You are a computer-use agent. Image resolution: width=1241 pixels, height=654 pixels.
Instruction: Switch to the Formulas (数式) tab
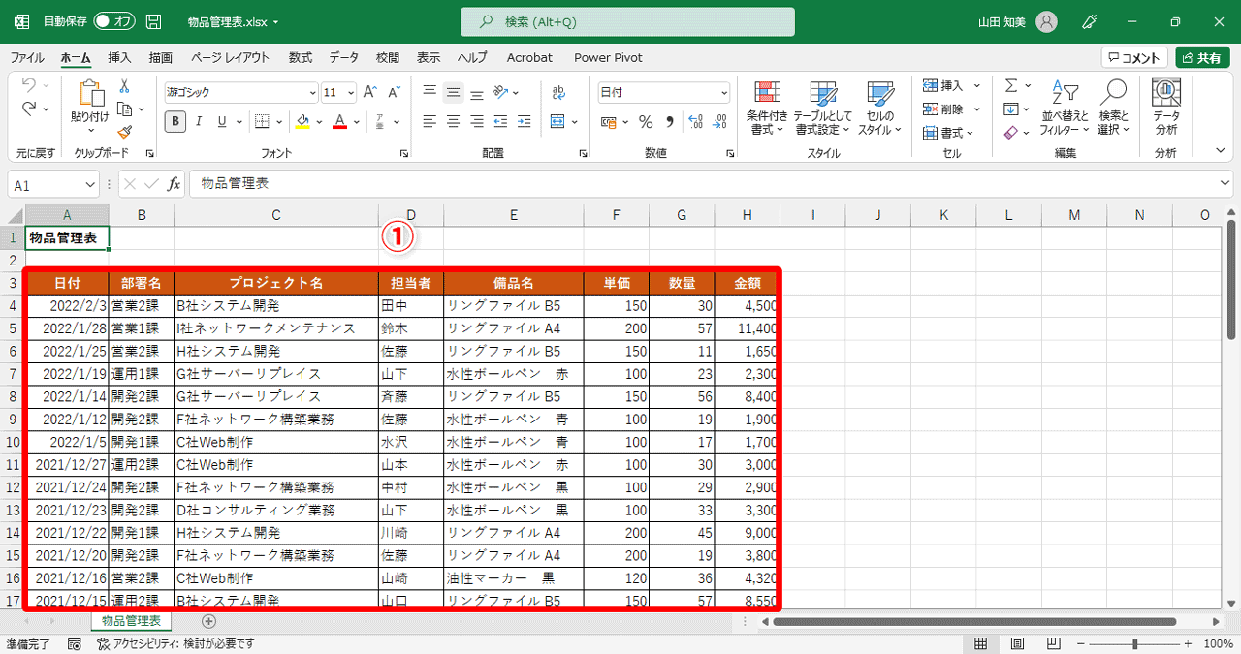301,57
